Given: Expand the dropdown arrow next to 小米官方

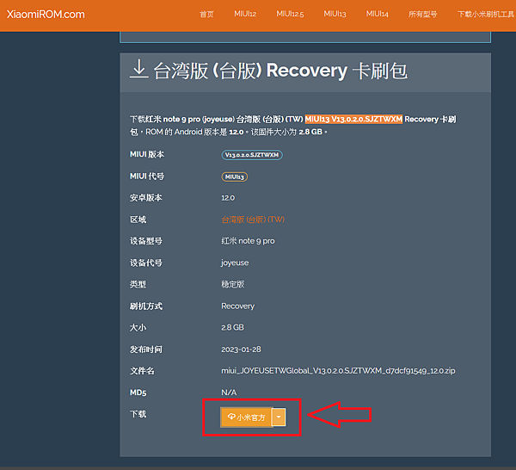Looking at the screenshot, I should pyautogui.click(x=279, y=417).
